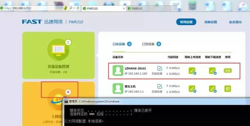Click the cmd.exe window title bar

click(x=156, y=101)
